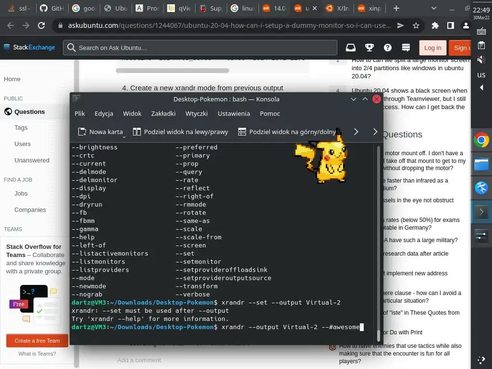Click Log in button
This screenshot has height=369, width=492.
coord(433,48)
